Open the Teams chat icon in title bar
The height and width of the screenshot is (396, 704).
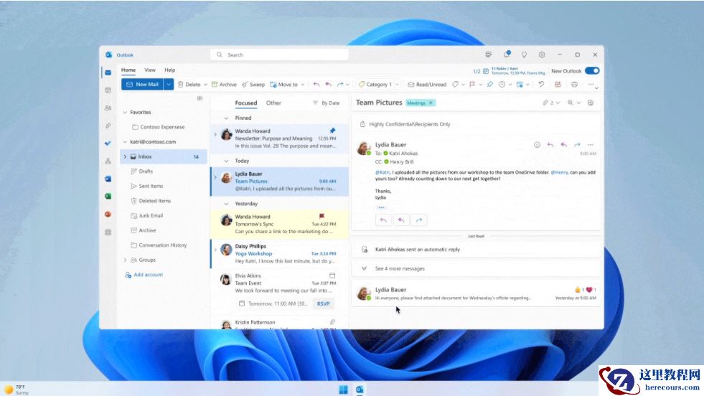pos(489,55)
